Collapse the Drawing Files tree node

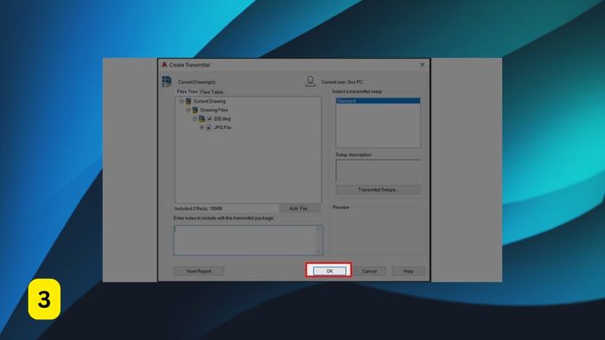coord(188,110)
